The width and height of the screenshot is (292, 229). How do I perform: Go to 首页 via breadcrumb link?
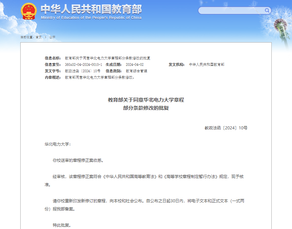pyautogui.click(x=39, y=37)
